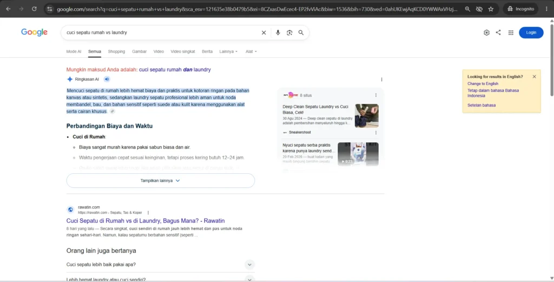The height and width of the screenshot is (282, 554).
Task: Click the Nyuci sepatu video thumbnail
Action: tap(358, 154)
